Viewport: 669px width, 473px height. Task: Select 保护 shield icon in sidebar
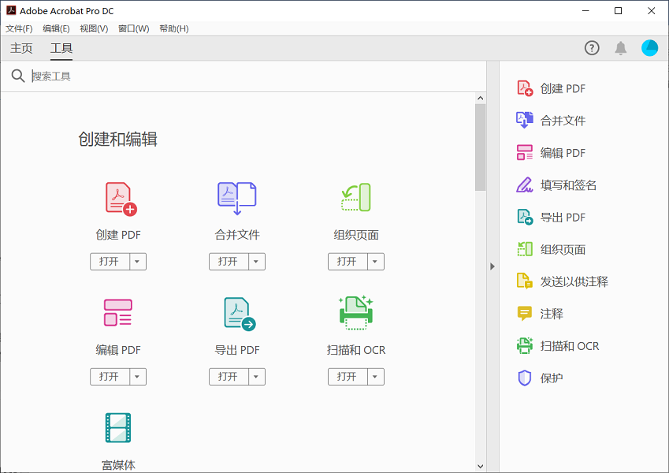point(525,378)
